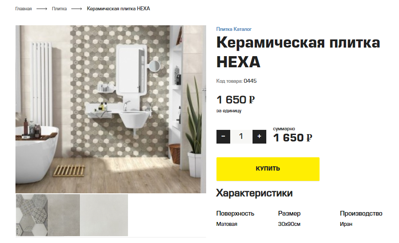The height and width of the screenshot is (243, 399).
Task: Click the main bathroom product image
Action: (111, 109)
